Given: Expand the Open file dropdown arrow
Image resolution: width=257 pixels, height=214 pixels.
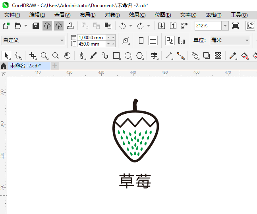Looking at the screenshot, I should point(26,26).
